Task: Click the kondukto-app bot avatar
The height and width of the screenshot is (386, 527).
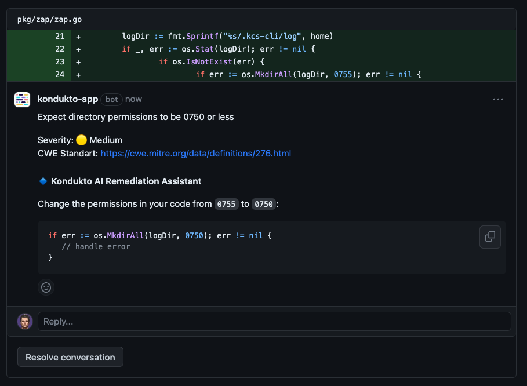Action: [22, 99]
